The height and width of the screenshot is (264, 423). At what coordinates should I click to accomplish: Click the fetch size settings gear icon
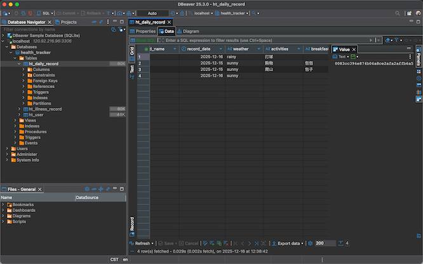pyautogui.click(x=311, y=243)
